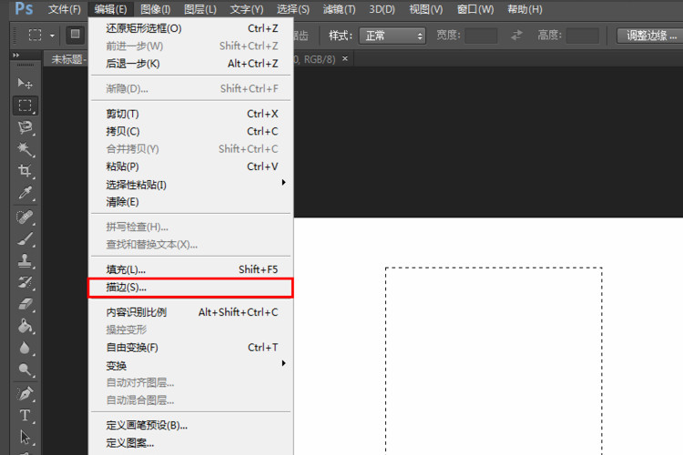Select the Magic Wand tool
Image resolution: width=683 pixels, height=455 pixels.
(x=25, y=149)
